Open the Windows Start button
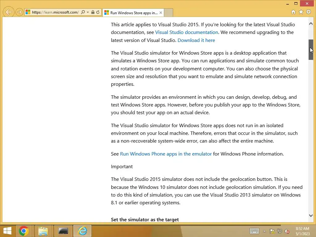Image resolution: width=316 pixels, height=237 pixels. [7, 231]
